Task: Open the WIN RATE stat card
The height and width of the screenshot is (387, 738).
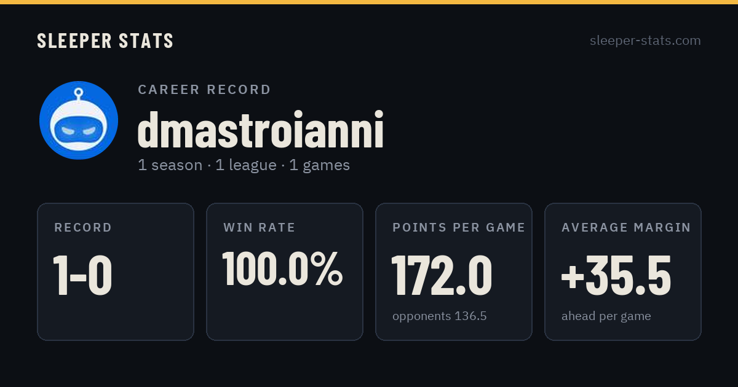Action: click(x=285, y=272)
